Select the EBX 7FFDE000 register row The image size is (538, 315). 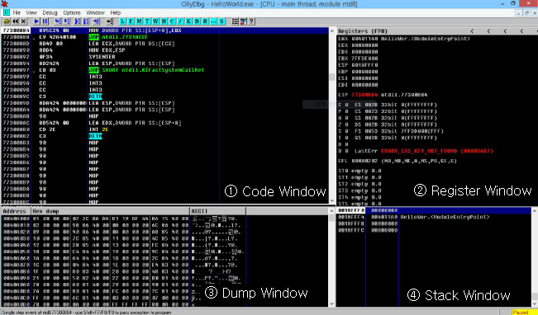click(x=358, y=59)
